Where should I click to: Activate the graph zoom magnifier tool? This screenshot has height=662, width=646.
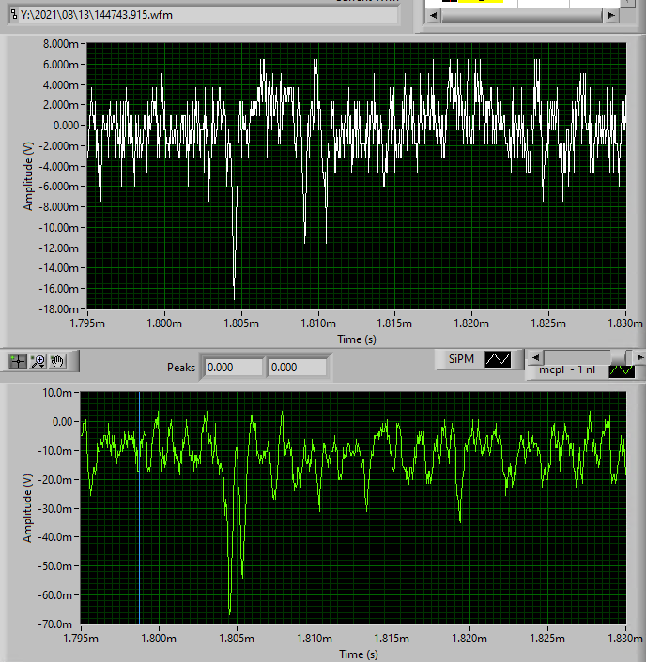click(38, 361)
